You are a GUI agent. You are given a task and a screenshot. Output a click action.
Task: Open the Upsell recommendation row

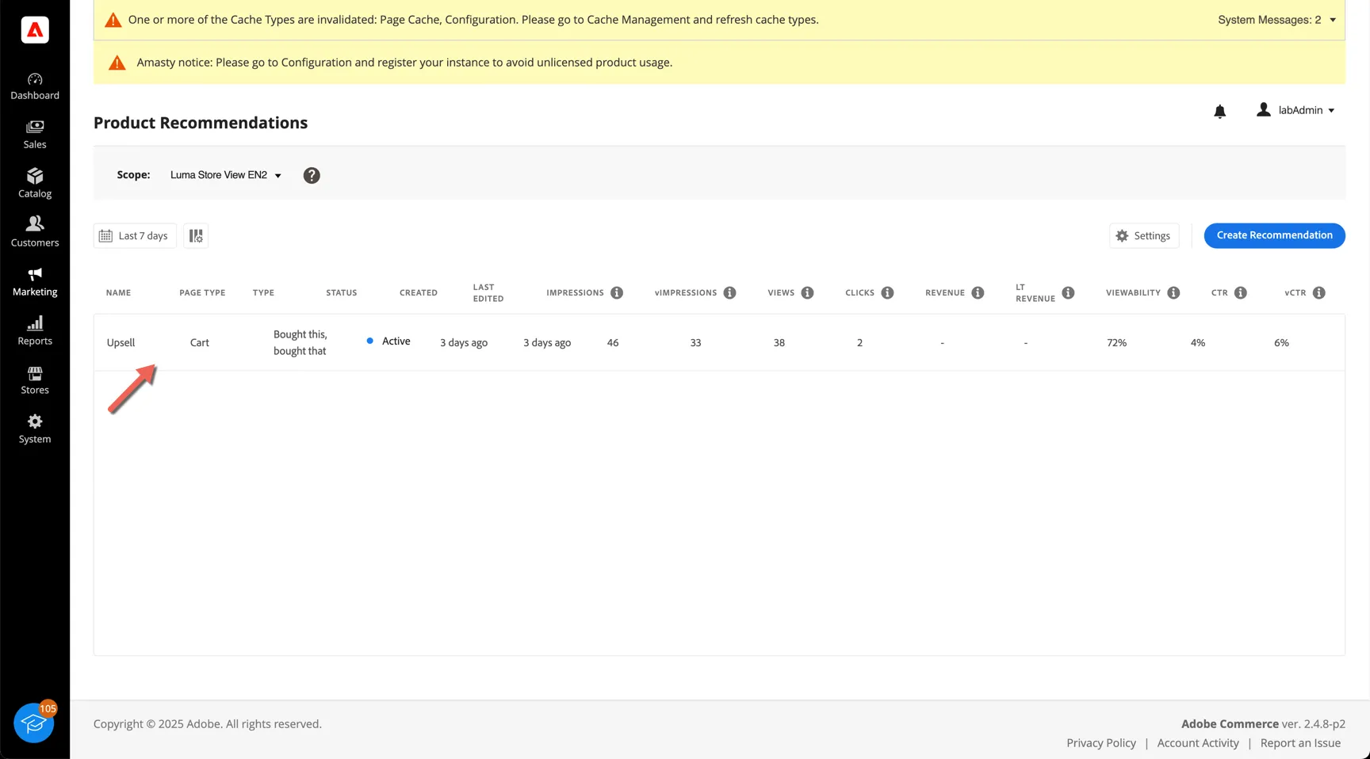coord(719,342)
